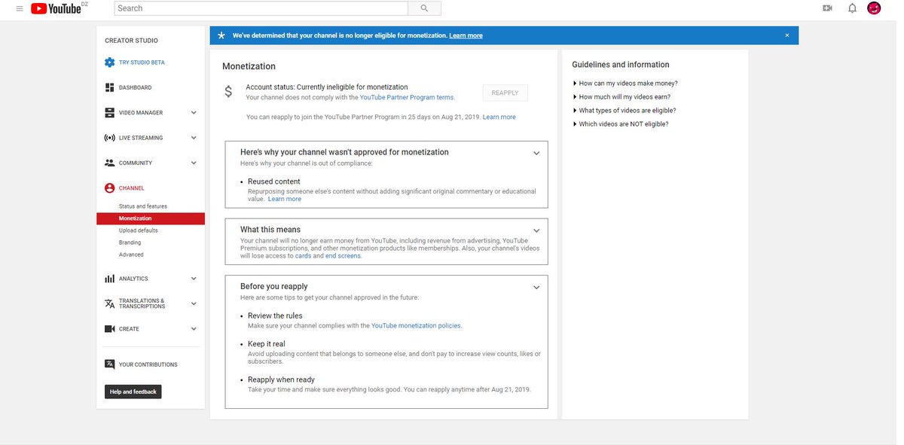This screenshot has height=445, width=904.
Task: Click the Guidelines and information heading
Action: pos(621,65)
